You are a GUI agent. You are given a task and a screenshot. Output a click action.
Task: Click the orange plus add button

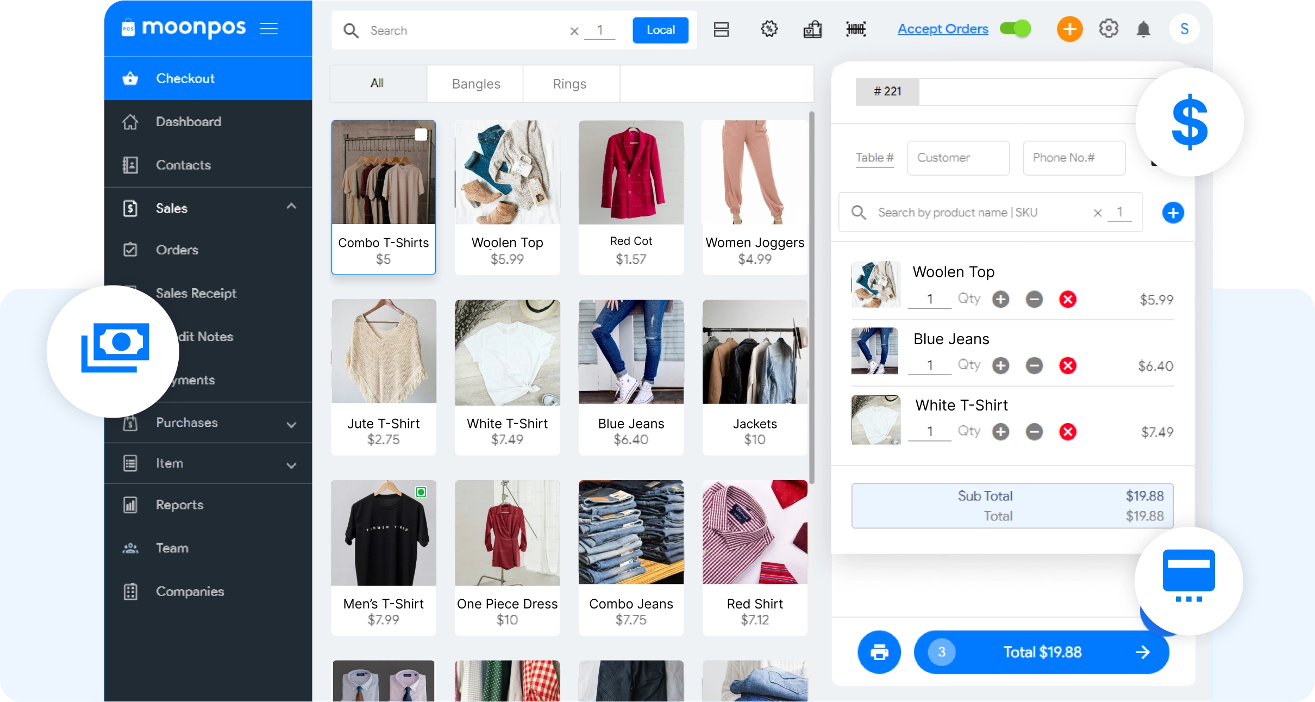1069,29
